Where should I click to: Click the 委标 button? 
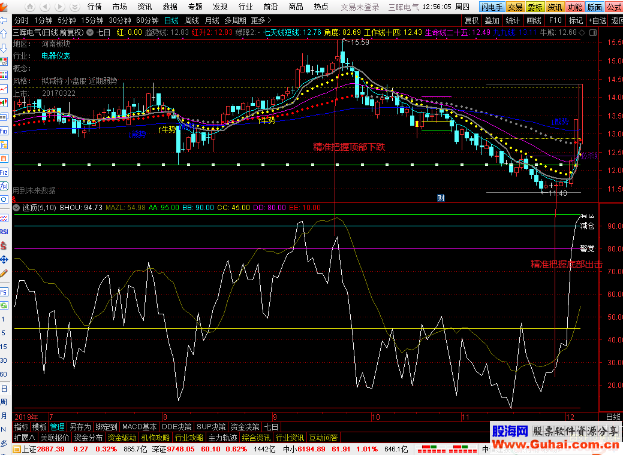(535, 7)
